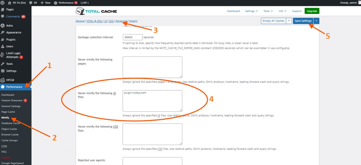Expand the Save Settings dropdown arrow
361x165 pixels.
[x=316, y=21]
